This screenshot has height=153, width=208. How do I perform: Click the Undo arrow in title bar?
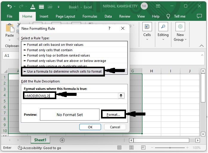[10, 6]
